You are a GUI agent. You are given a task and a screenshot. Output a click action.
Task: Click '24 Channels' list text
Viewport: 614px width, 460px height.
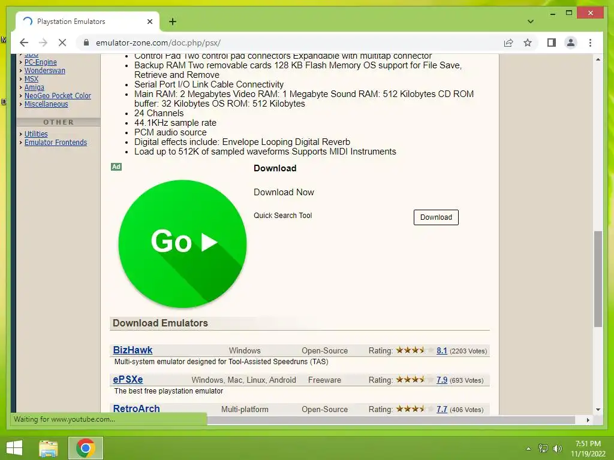click(158, 113)
